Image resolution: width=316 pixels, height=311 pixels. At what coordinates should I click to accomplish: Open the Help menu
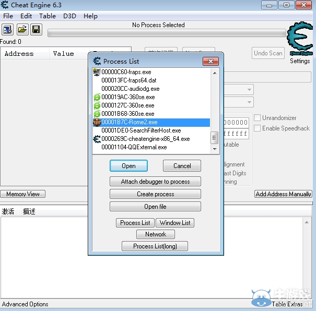(x=90, y=16)
